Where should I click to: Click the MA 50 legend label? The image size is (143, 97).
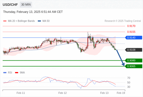(46, 21)
